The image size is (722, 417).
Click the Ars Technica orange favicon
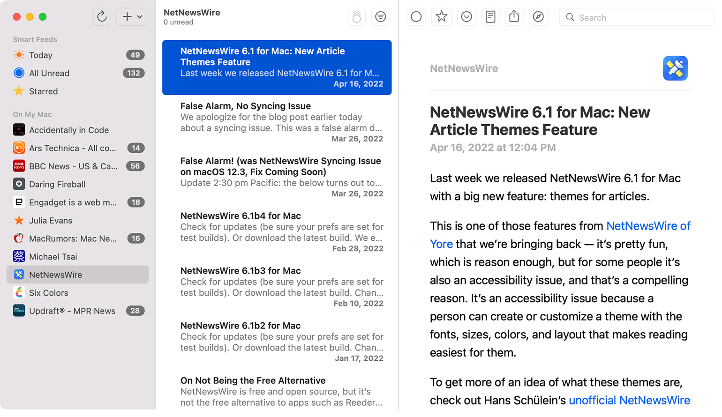(x=19, y=148)
